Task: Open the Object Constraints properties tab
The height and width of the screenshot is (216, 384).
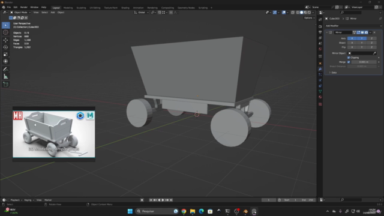Action: click(x=320, y=86)
